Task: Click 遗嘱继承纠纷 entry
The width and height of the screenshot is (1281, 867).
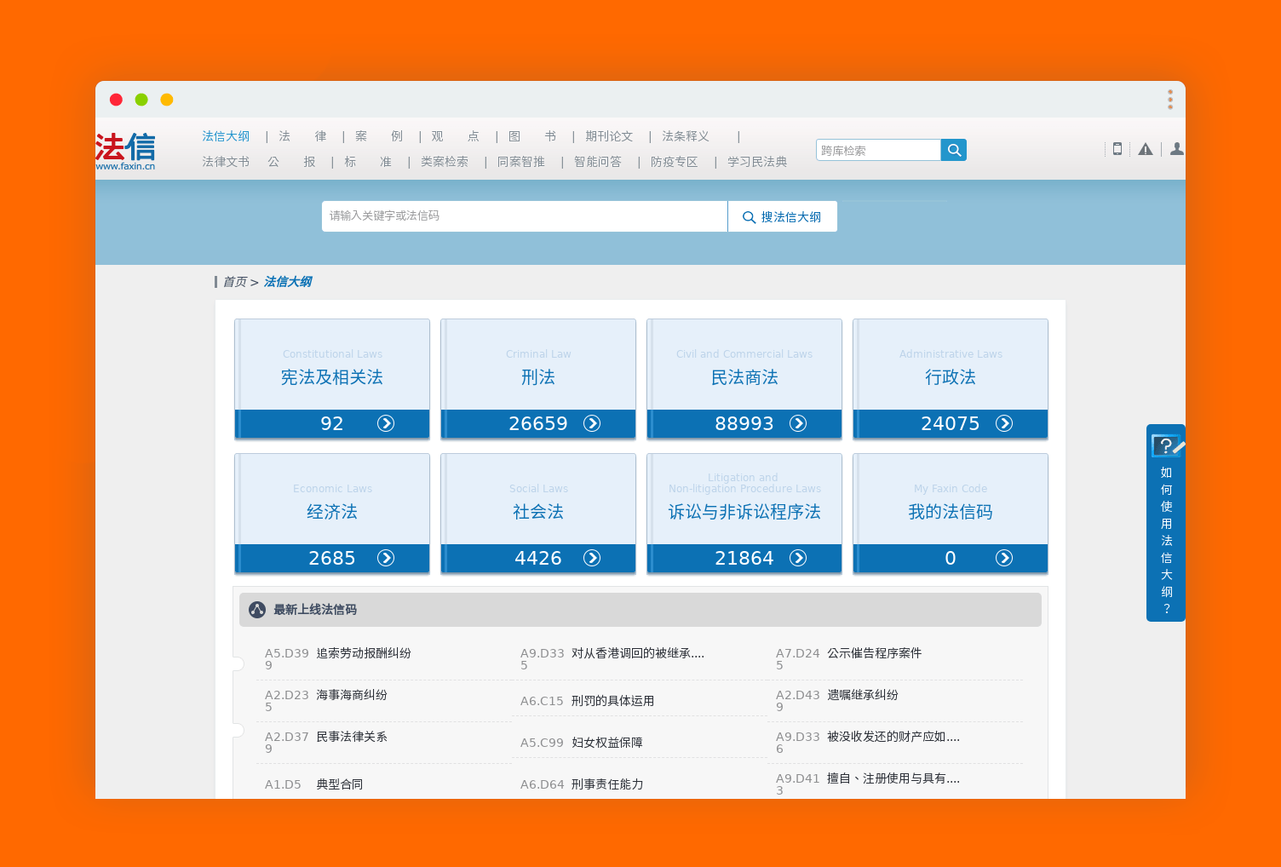Action: (x=863, y=695)
